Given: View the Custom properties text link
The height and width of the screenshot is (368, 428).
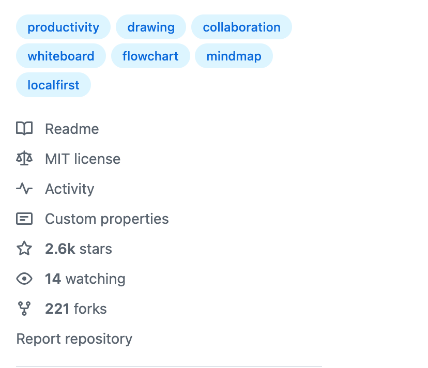Looking at the screenshot, I should tap(106, 219).
